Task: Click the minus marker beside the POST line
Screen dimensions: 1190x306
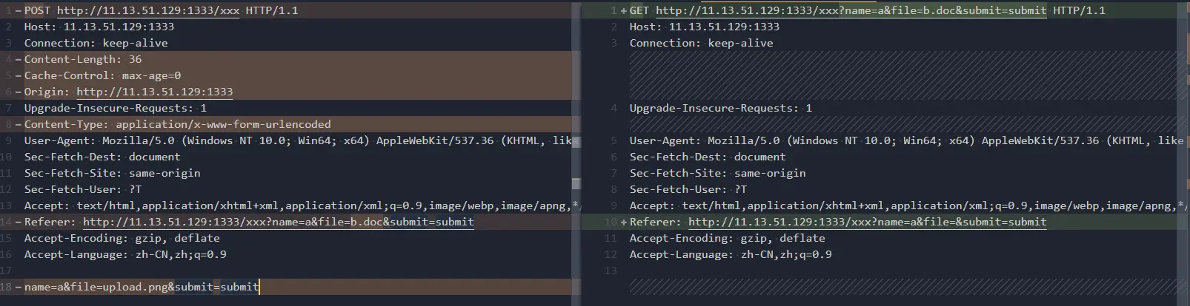Action: [18, 10]
